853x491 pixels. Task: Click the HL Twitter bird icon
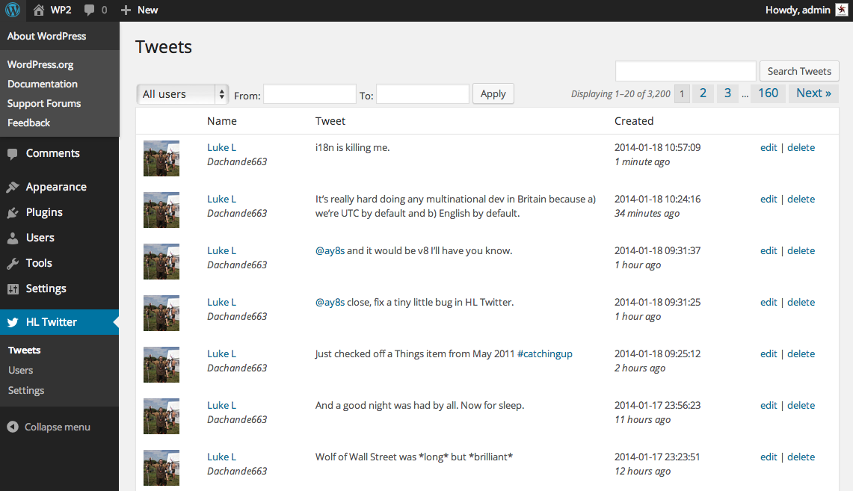(x=13, y=322)
